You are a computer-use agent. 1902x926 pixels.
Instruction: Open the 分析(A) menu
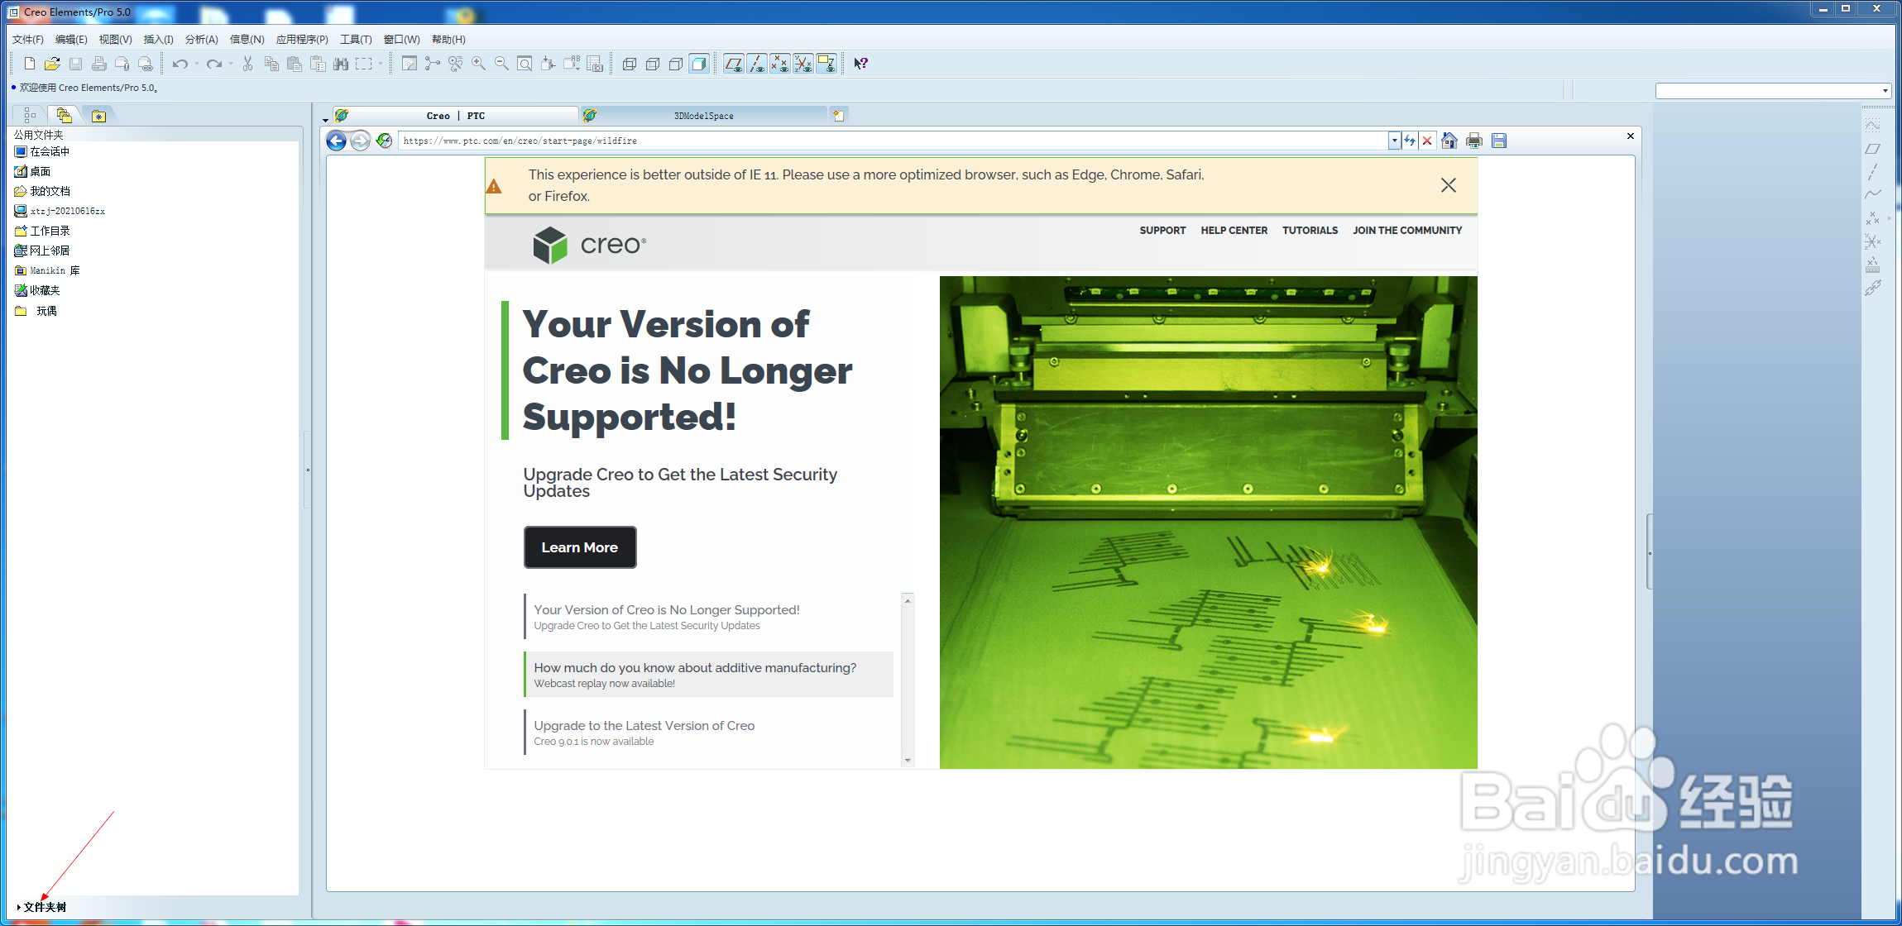point(201,40)
